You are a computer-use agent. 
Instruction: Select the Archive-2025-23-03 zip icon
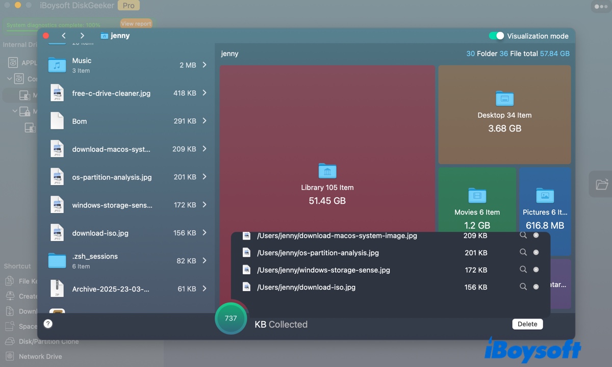[57, 289]
